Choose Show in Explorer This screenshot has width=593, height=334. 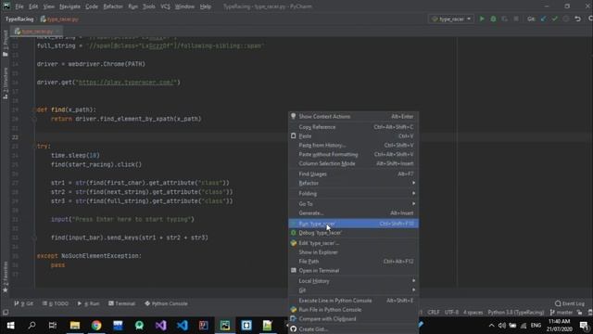pos(353,252)
